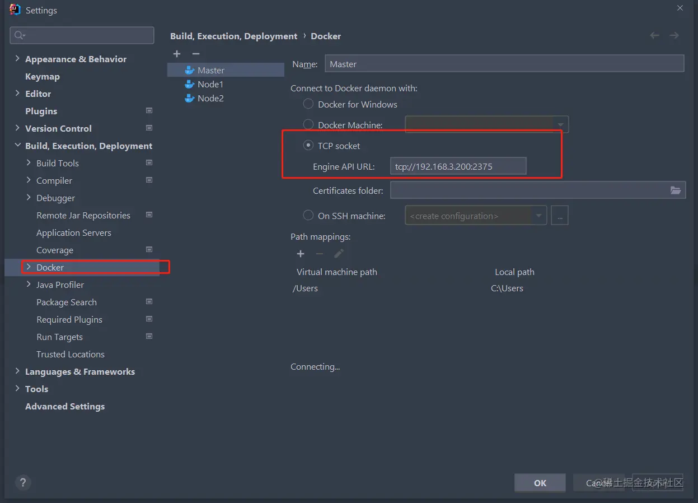Remove the selected path mapping
This screenshot has height=503, width=698.
[x=320, y=254]
